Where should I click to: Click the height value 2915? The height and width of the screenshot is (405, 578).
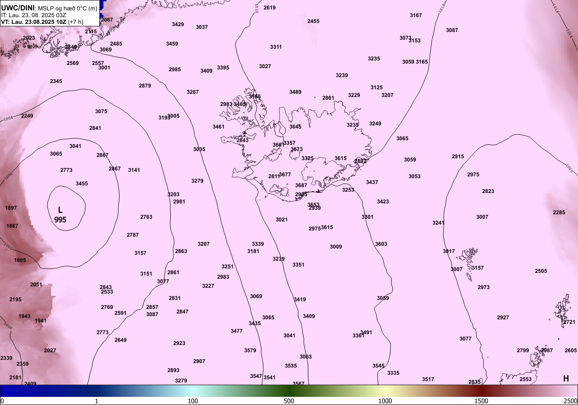pyautogui.click(x=458, y=156)
